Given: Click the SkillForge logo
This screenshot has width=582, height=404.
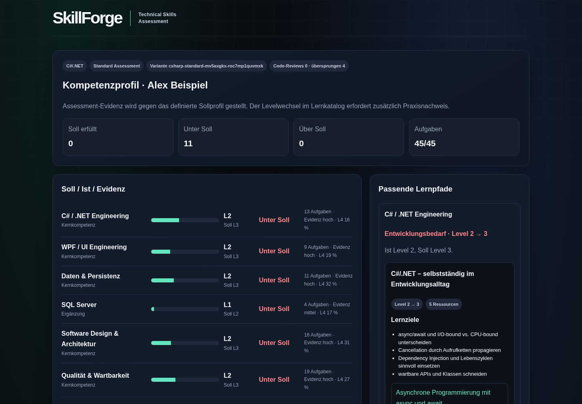Looking at the screenshot, I should (x=87, y=18).
